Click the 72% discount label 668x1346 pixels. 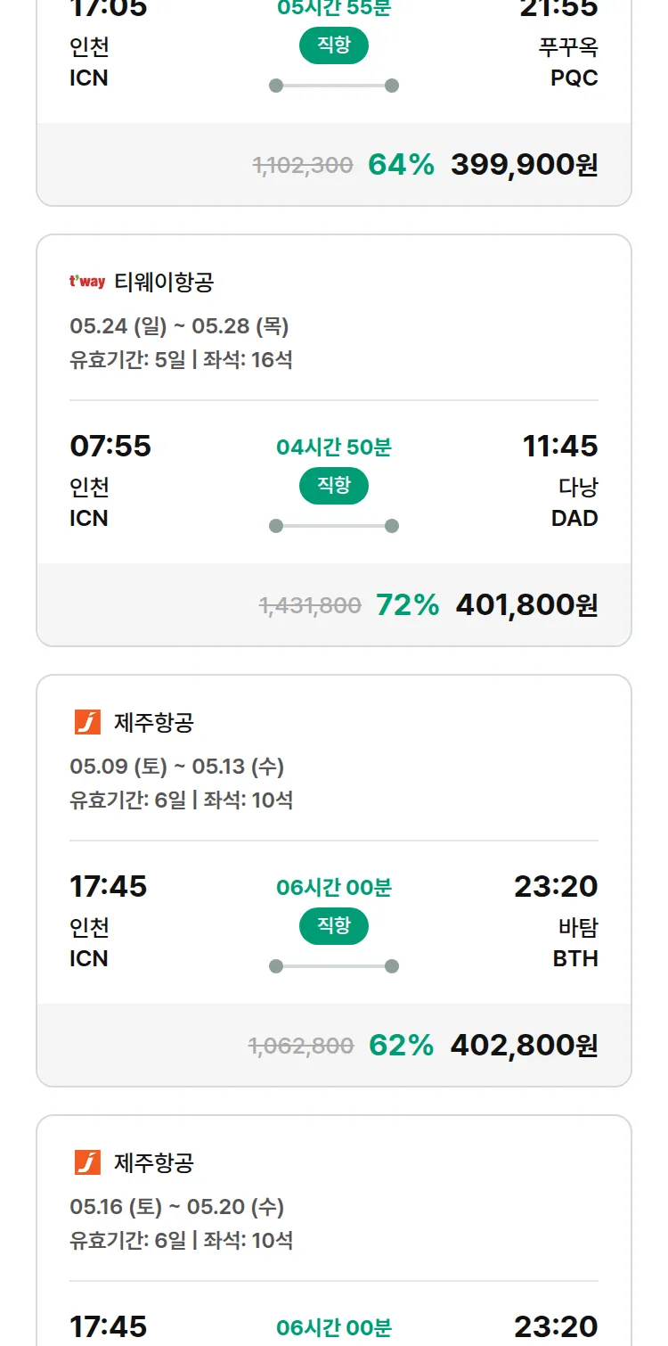[x=407, y=605]
